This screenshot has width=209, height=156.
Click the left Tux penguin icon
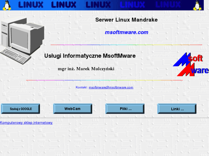[7, 5]
